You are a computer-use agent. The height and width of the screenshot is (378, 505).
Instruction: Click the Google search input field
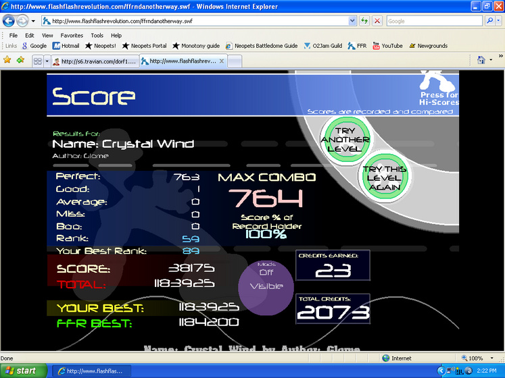[x=434, y=21]
